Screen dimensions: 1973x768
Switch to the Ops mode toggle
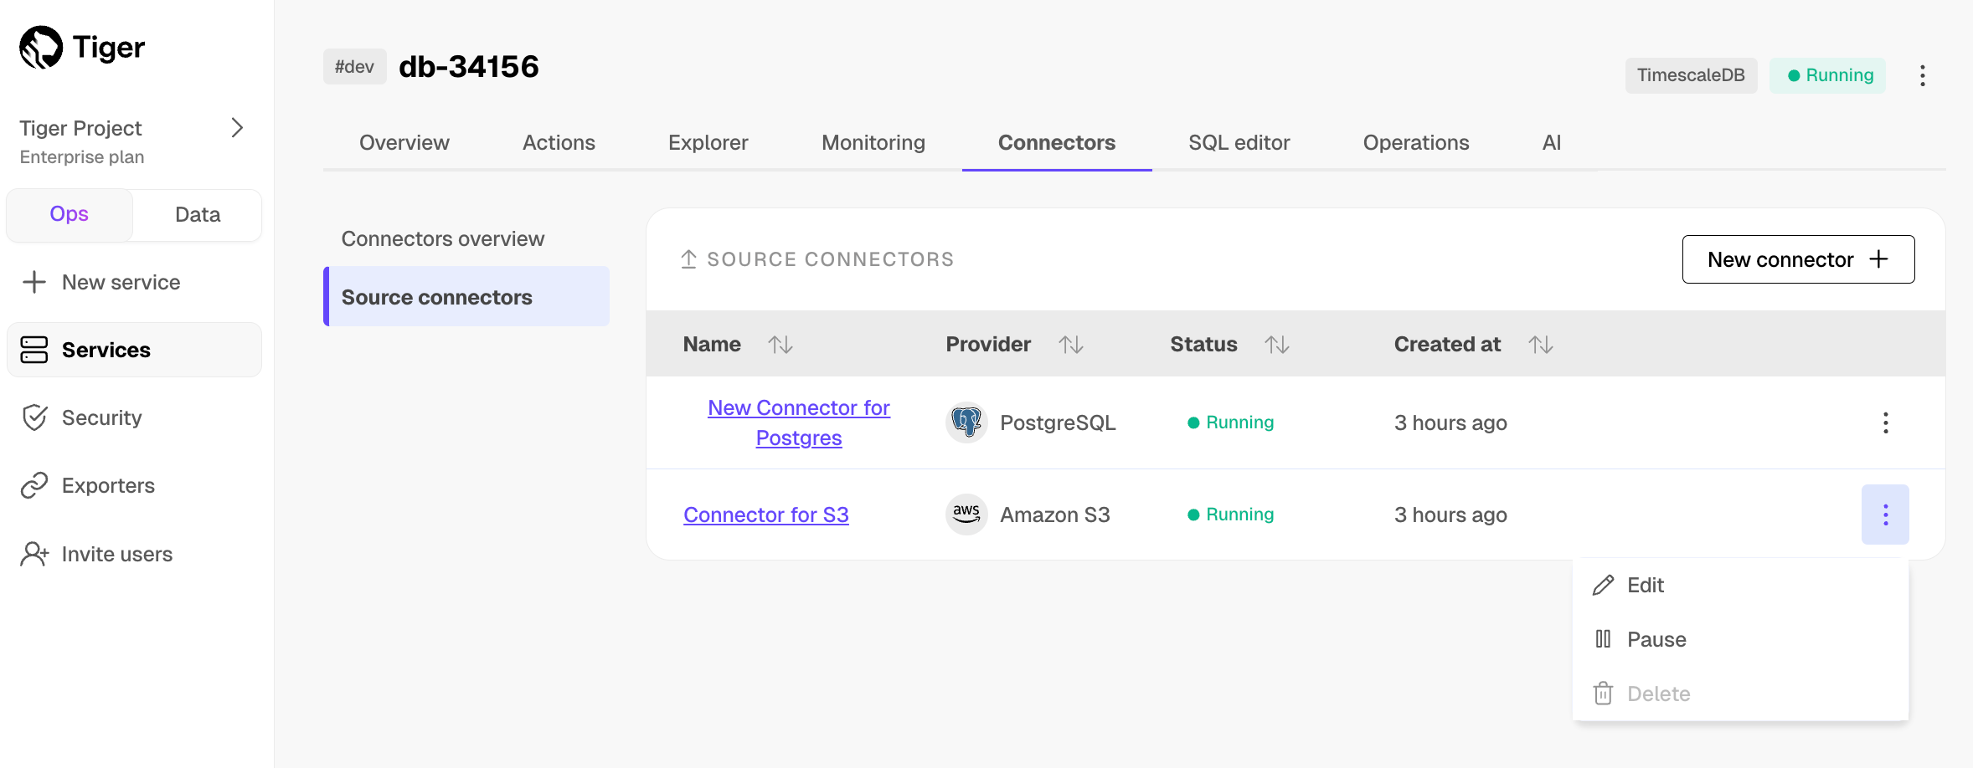[x=70, y=215]
